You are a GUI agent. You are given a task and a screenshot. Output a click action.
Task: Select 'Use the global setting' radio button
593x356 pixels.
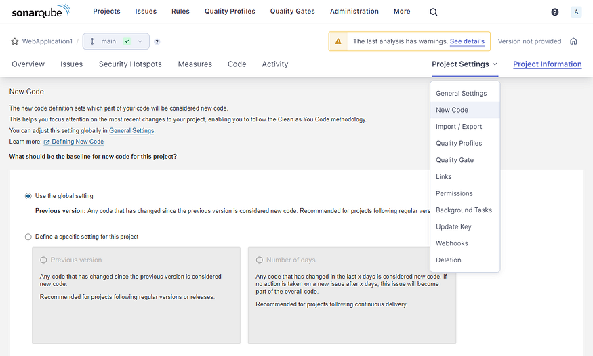[x=28, y=196]
